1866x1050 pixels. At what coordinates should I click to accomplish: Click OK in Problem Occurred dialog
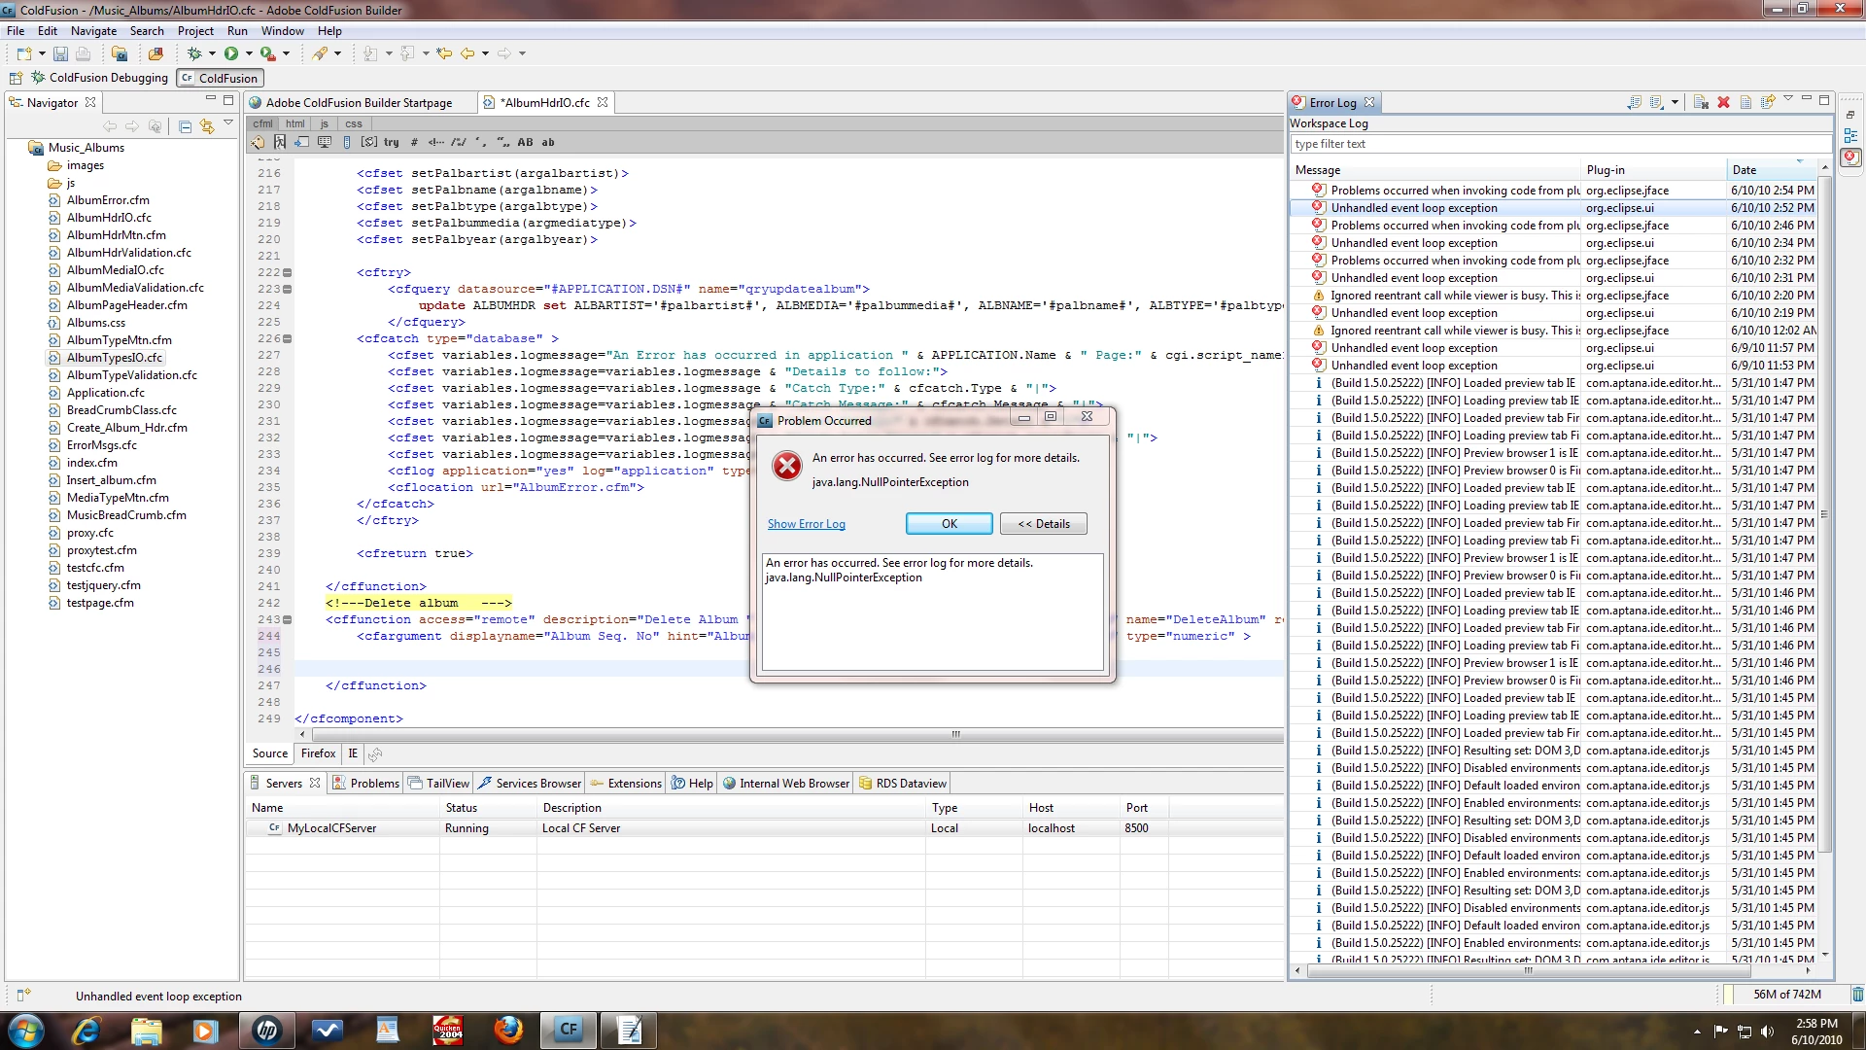[x=949, y=523]
